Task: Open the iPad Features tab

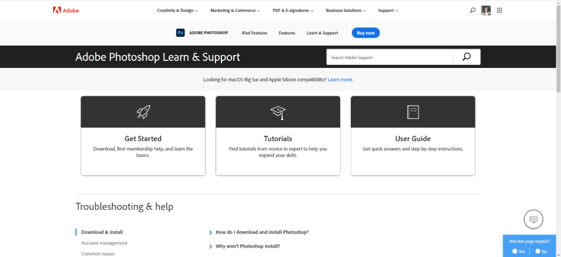Action: click(255, 33)
